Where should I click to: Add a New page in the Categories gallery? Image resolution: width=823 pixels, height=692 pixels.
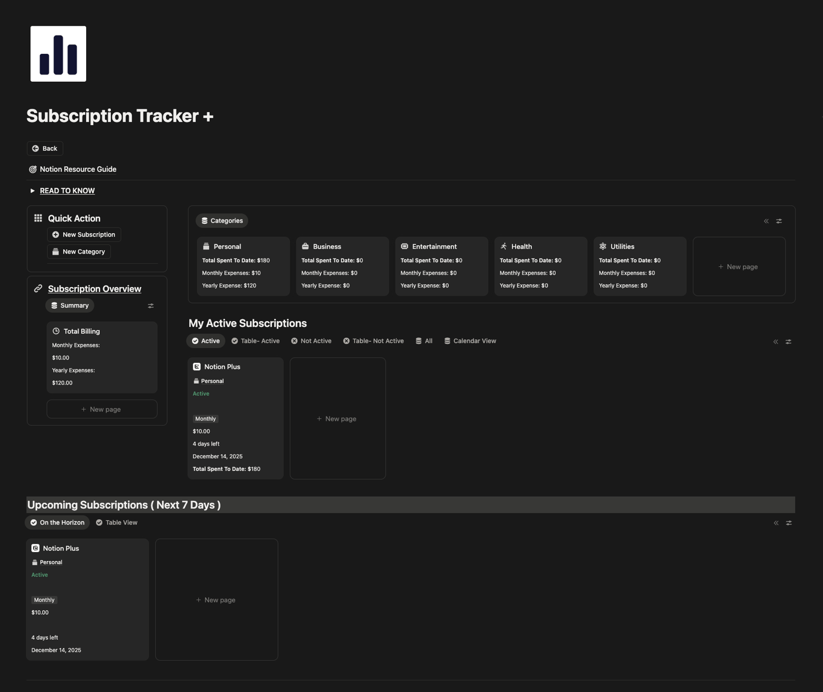tap(739, 267)
